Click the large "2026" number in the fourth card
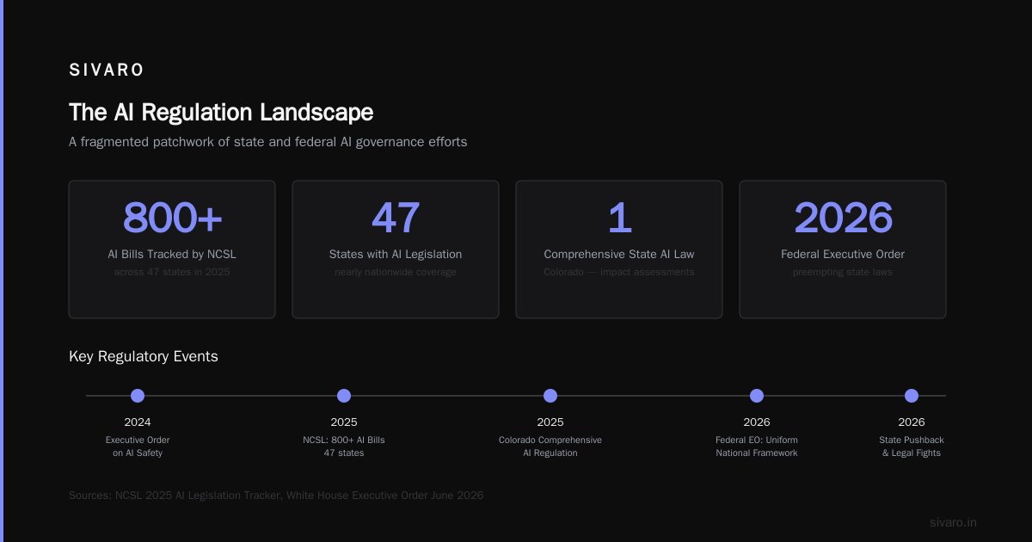This screenshot has height=542, width=1032. click(843, 218)
